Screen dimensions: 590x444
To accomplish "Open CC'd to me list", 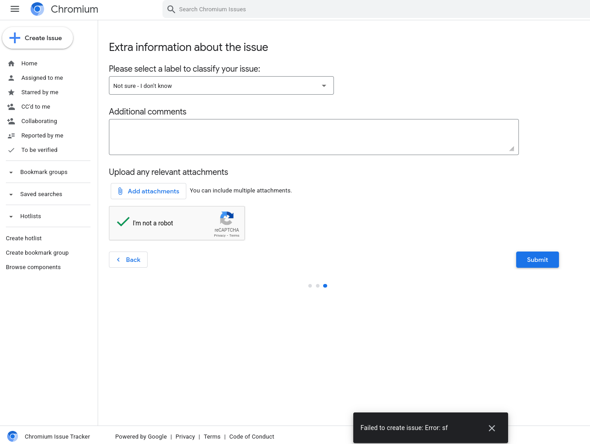I will click(x=36, y=107).
